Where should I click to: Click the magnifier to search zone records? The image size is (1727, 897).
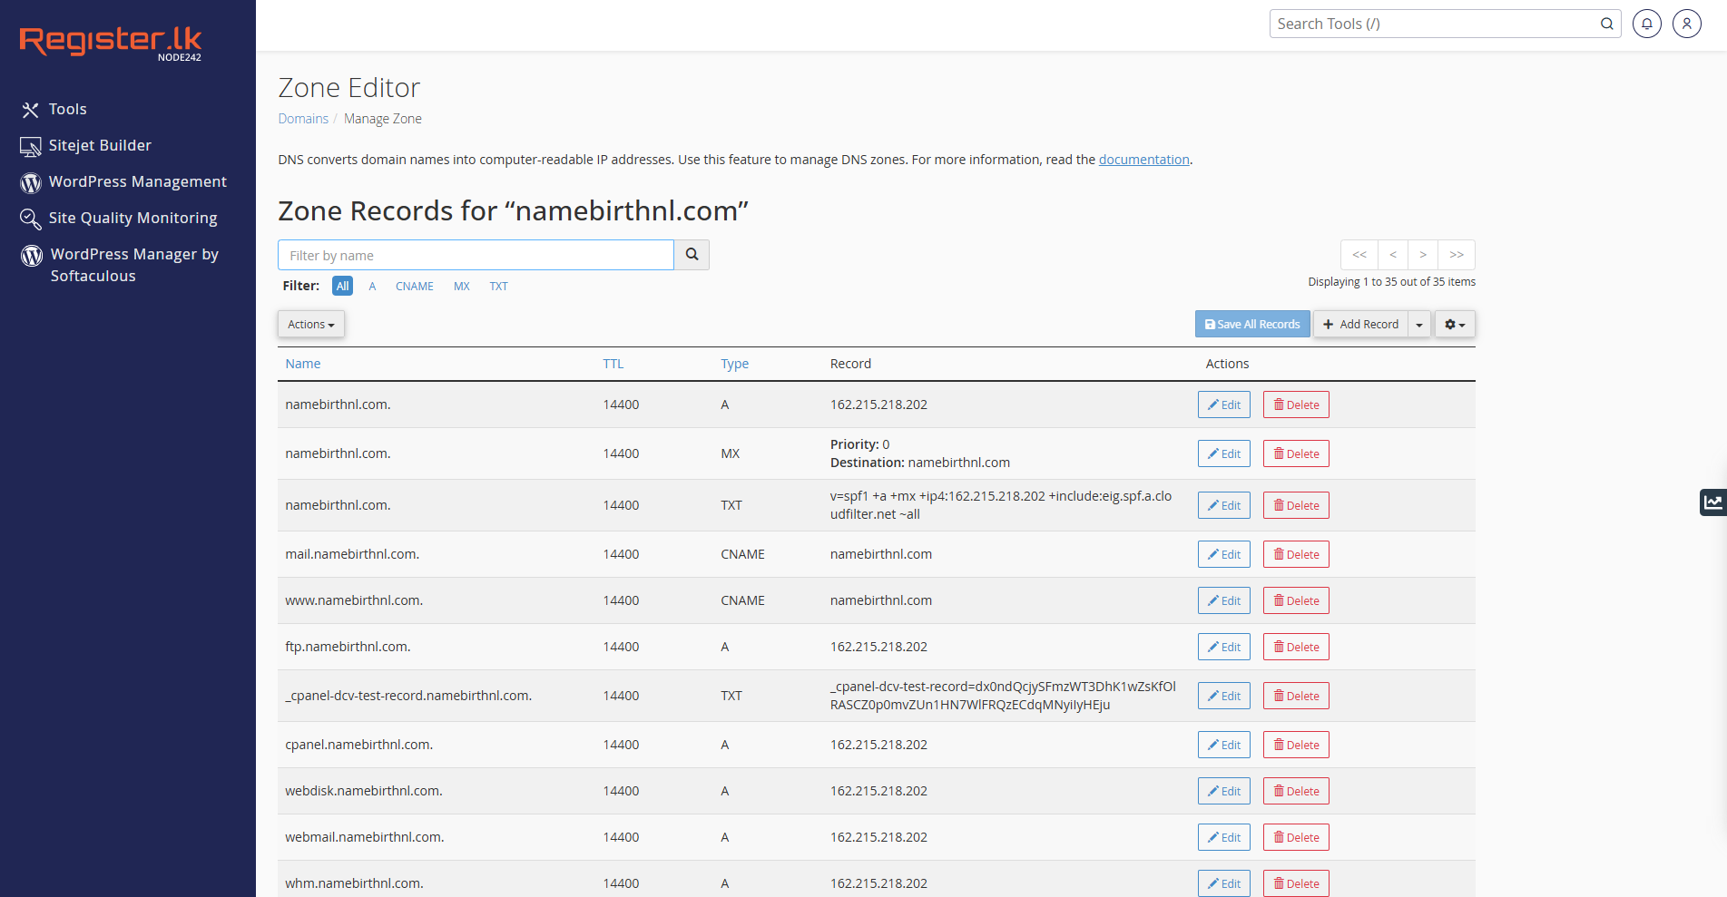(x=692, y=255)
